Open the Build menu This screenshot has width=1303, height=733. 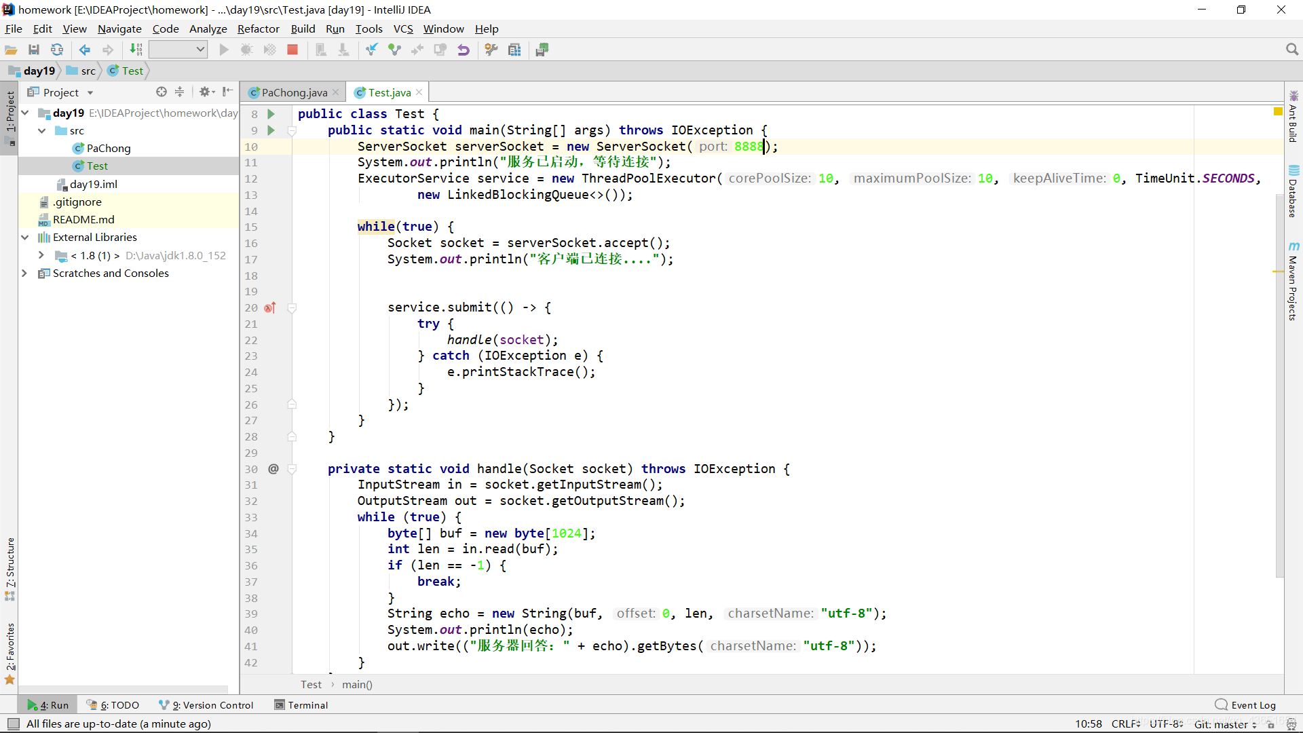pyautogui.click(x=304, y=29)
